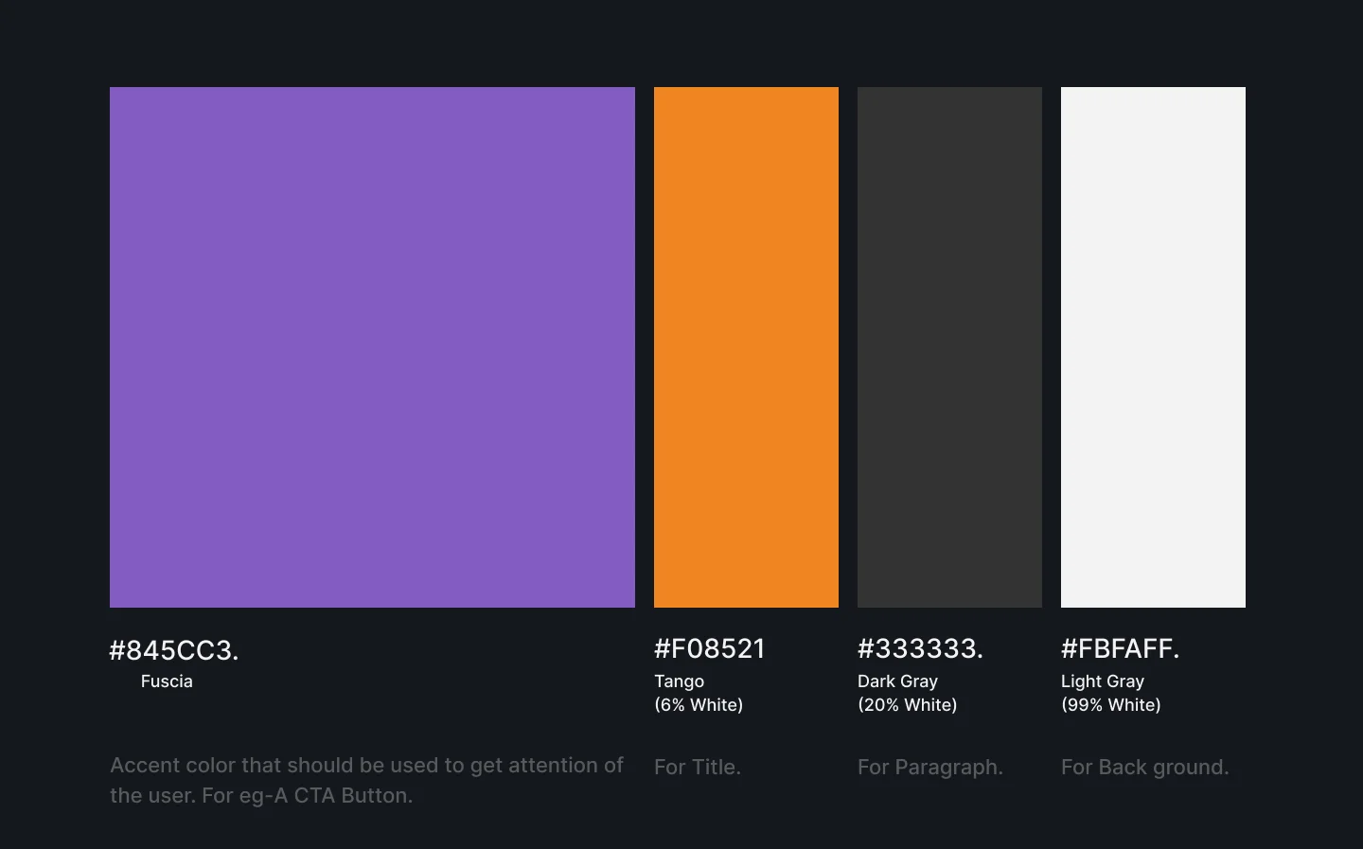Choose the Light Gray color swatch
The height and width of the screenshot is (849, 1363).
(x=1153, y=346)
